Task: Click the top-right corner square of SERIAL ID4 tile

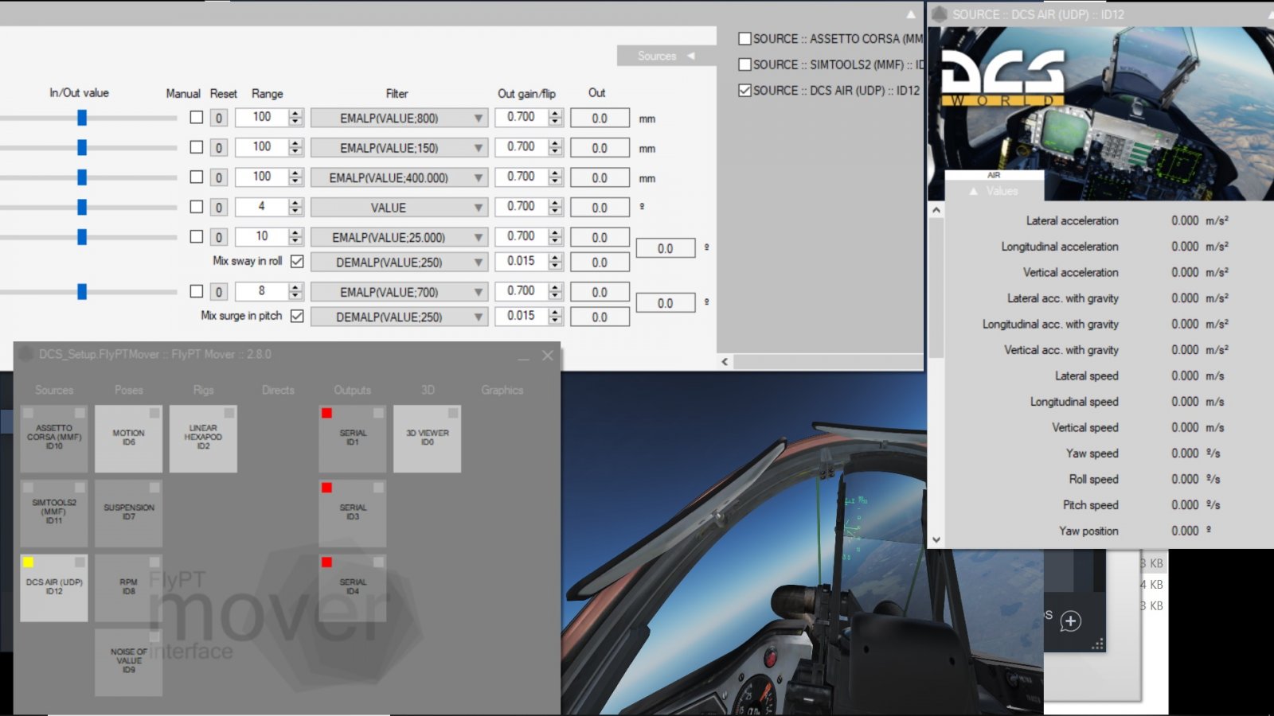Action: point(378,562)
